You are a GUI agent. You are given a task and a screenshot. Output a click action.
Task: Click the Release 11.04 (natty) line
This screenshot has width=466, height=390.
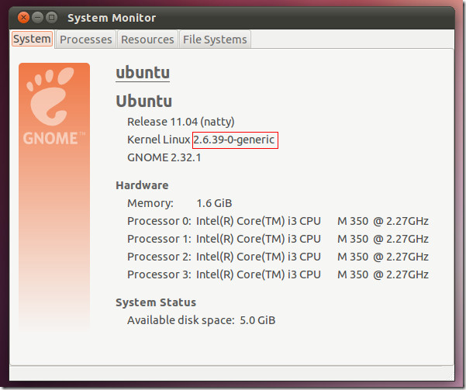point(181,122)
